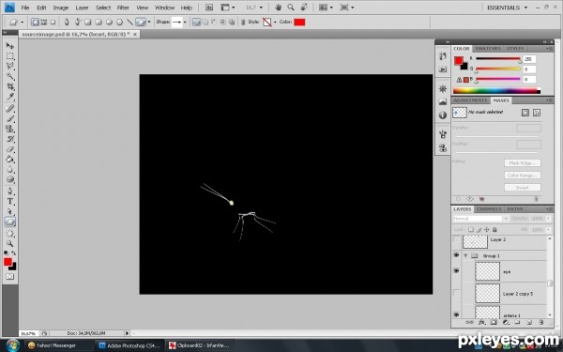Select the Type tool
Image resolution: width=563 pixels, height=352 pixels.
tap(10, 202)
